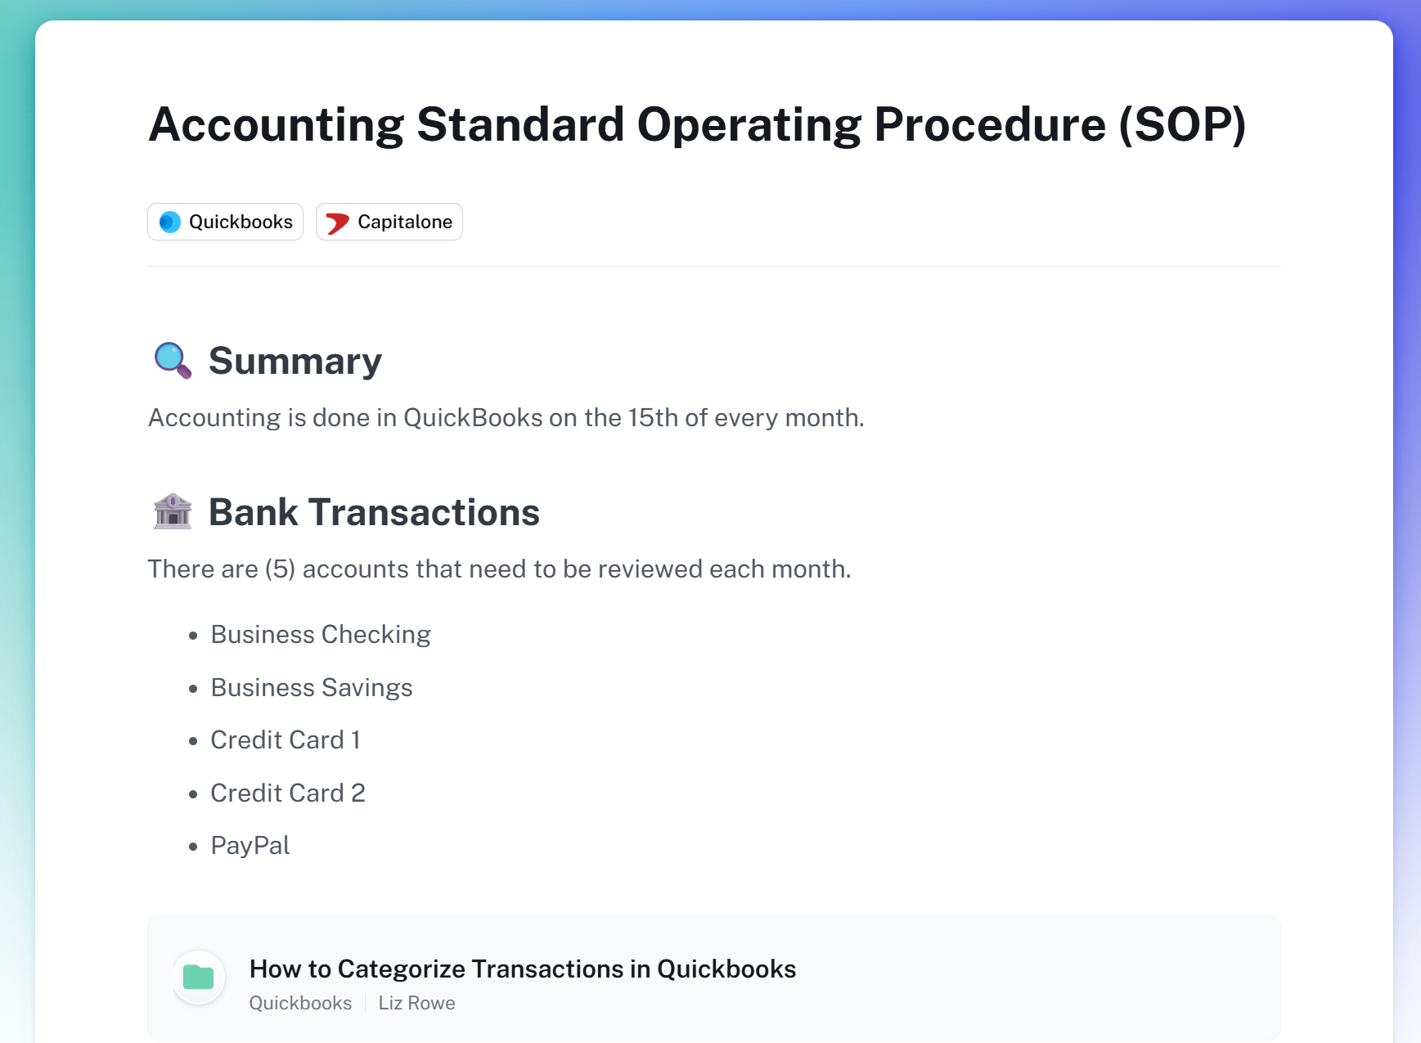Click the Business Checking list item
Screen dimensions: 1421x1043
321,634
